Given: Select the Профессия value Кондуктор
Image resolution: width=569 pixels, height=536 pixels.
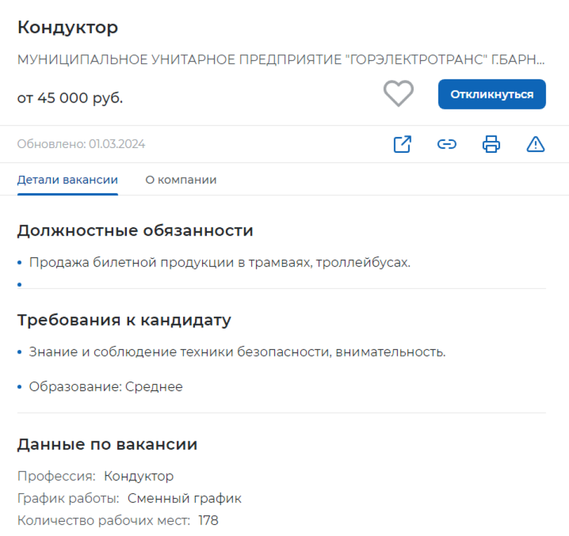Looking at the screenshot, I should pos(138,476).
